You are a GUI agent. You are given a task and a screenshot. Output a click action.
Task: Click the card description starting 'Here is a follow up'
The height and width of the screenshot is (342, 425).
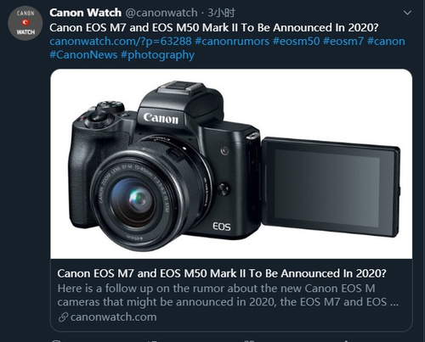tap(228, 295)
